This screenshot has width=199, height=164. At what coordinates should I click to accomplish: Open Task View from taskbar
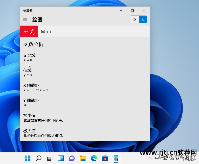coord(49,158)
